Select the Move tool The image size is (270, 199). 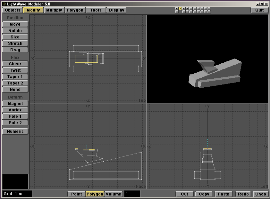(15, 24)
